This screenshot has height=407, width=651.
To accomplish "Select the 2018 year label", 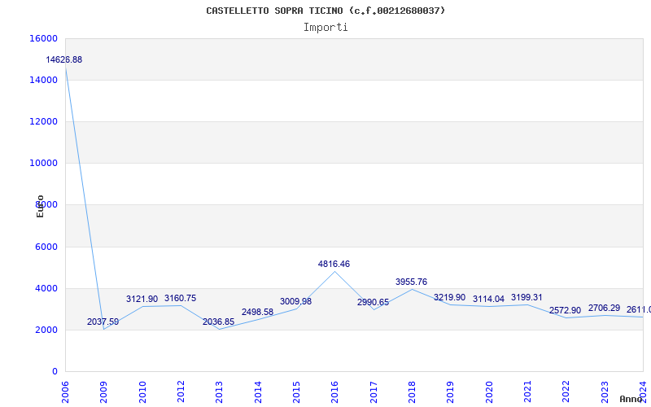I will (x=412, y=392).
